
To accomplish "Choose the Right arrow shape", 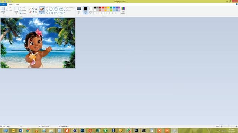I will 57,10.
